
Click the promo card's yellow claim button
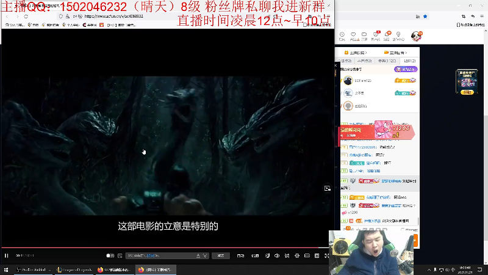click(x=467, y=92)
